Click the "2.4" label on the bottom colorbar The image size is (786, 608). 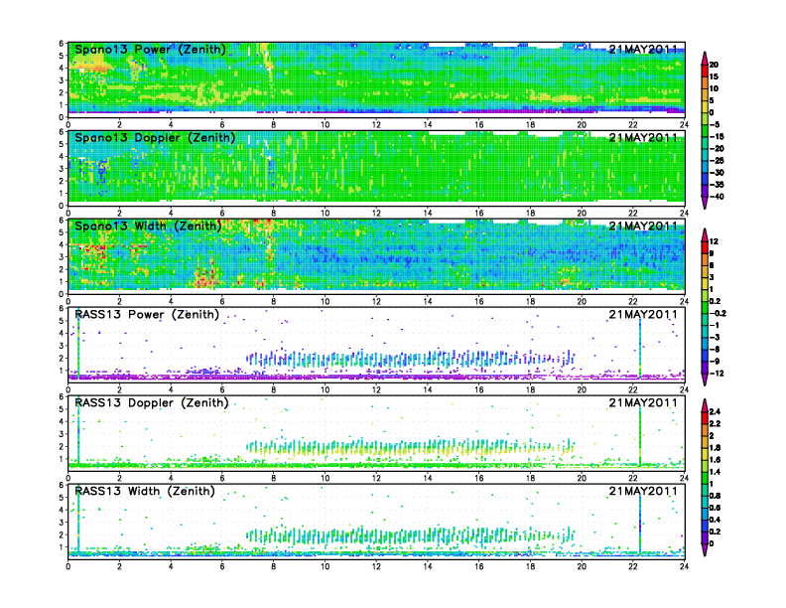click(715, 411)
